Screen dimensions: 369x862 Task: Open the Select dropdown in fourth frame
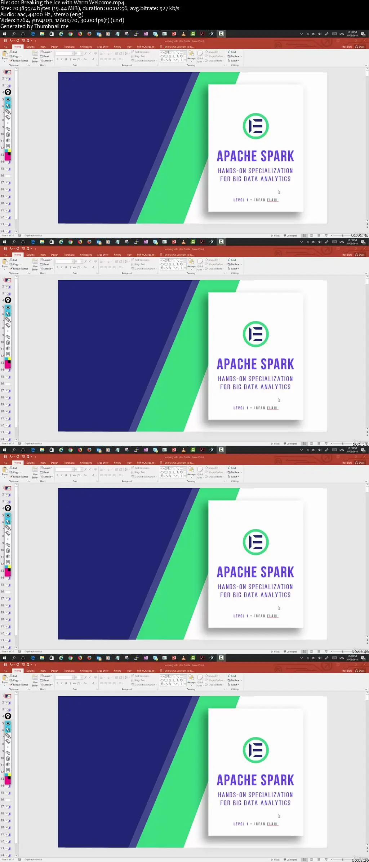pos(233,685)
